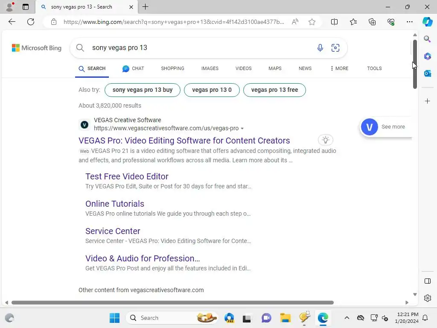The image size is (437, 328).
Task: Open Microsoft 365 sidebar icon
Action: (x=427, y=56)
